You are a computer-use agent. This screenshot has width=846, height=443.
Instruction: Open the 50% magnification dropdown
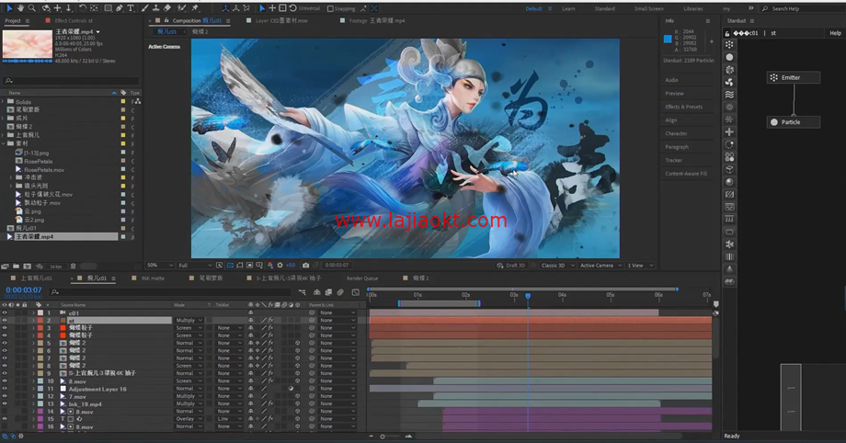160,265
